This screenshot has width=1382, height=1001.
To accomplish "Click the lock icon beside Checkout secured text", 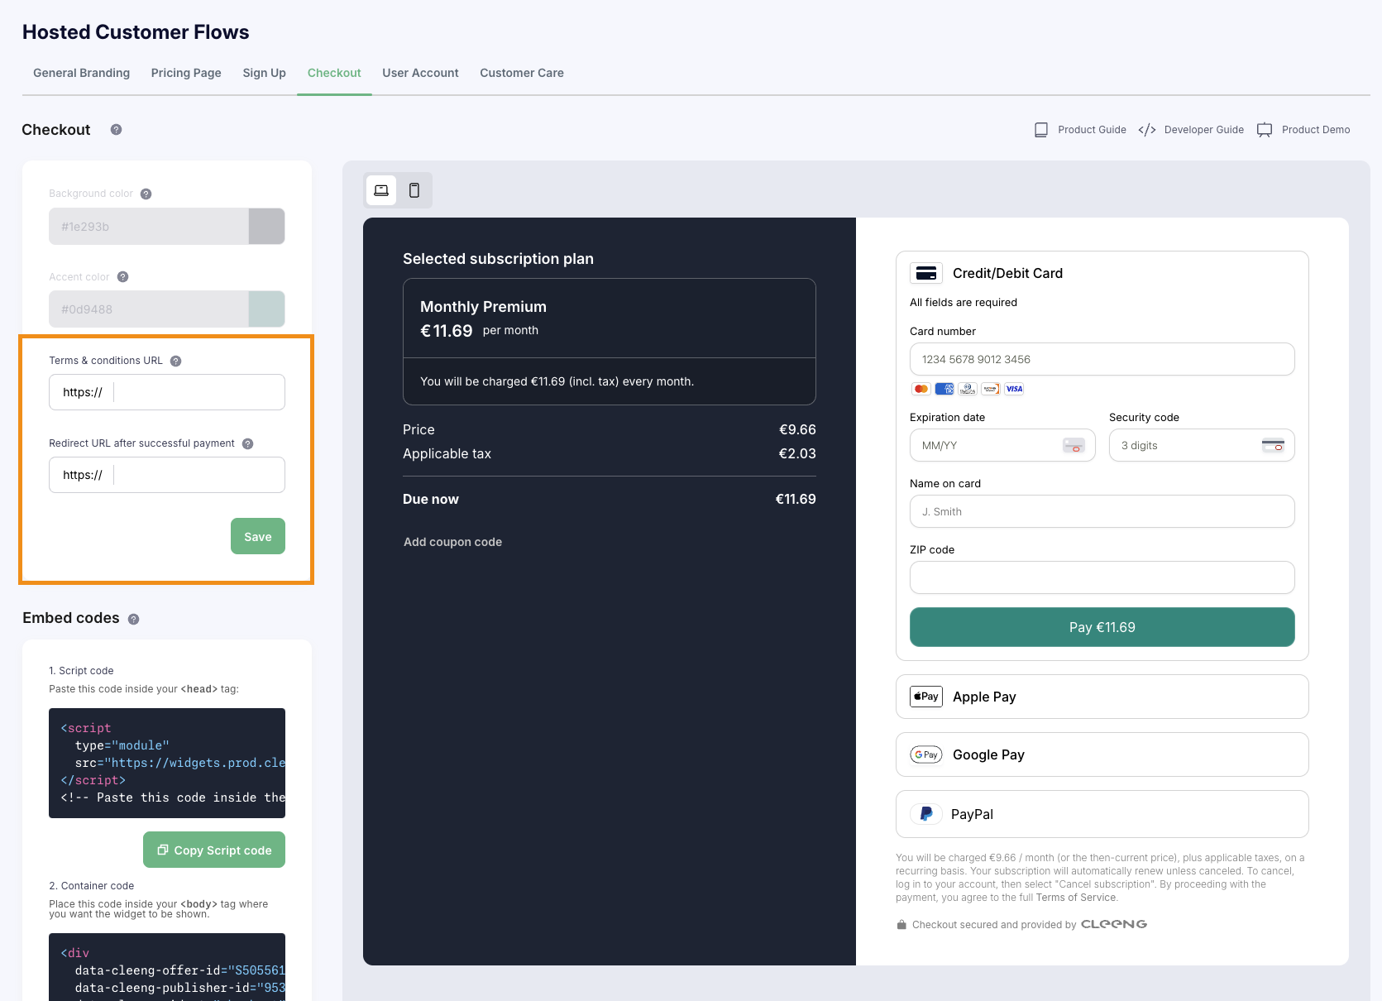I will tap(901, 925).
